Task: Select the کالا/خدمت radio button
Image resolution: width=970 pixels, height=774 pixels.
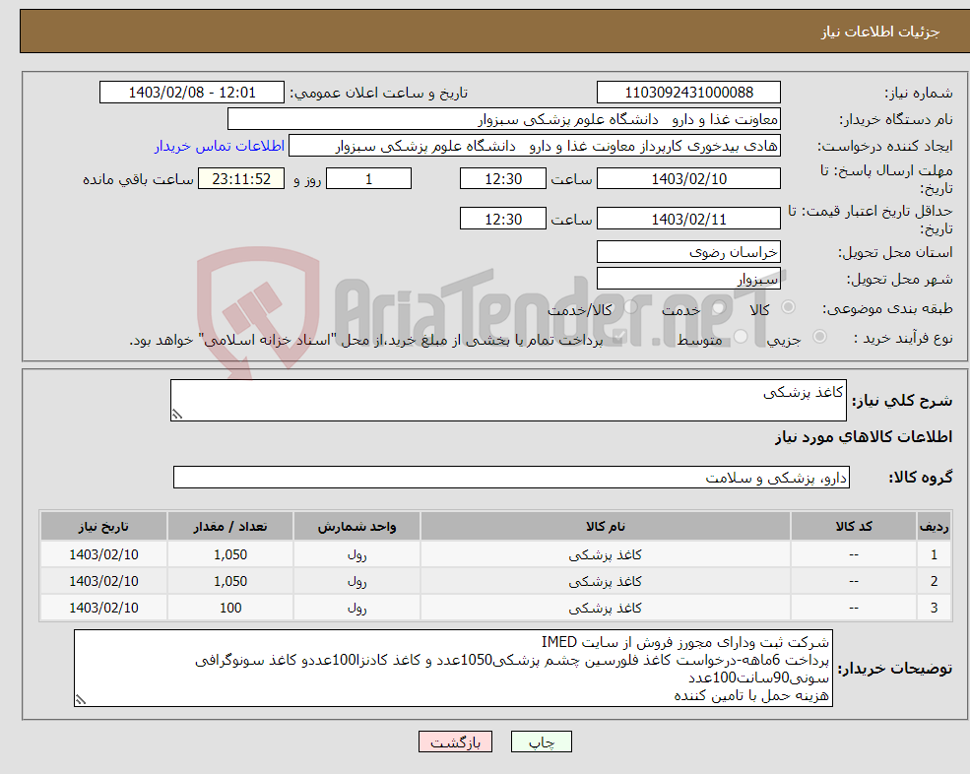Action: click(x=630, y=307)
